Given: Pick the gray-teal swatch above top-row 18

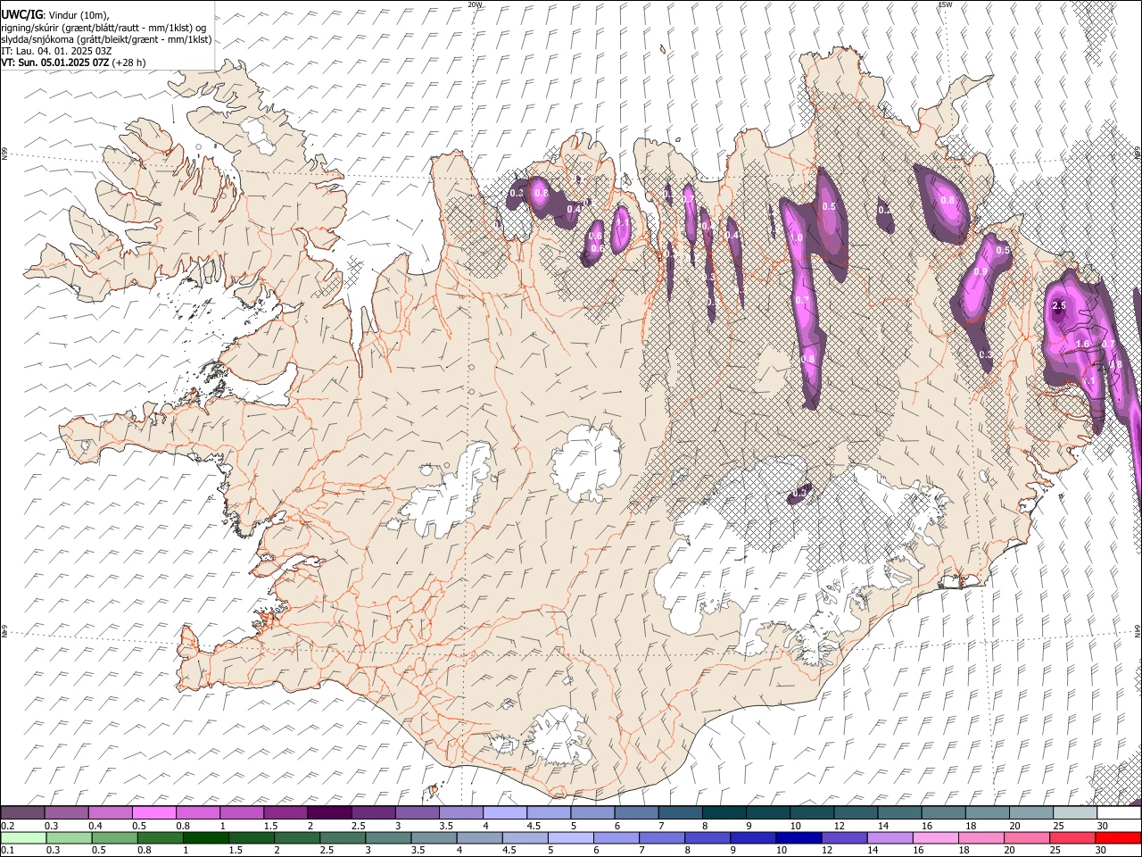Looking at the screenshot, I should (x=988, y=813).
